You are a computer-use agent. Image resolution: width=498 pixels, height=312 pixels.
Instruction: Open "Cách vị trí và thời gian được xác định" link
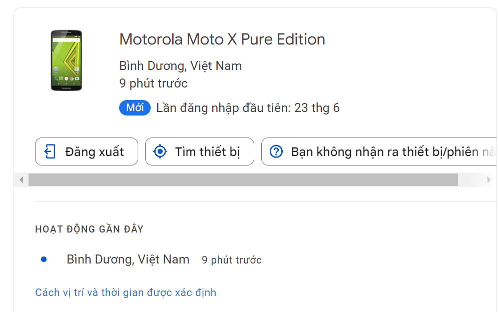click(126, 292)
